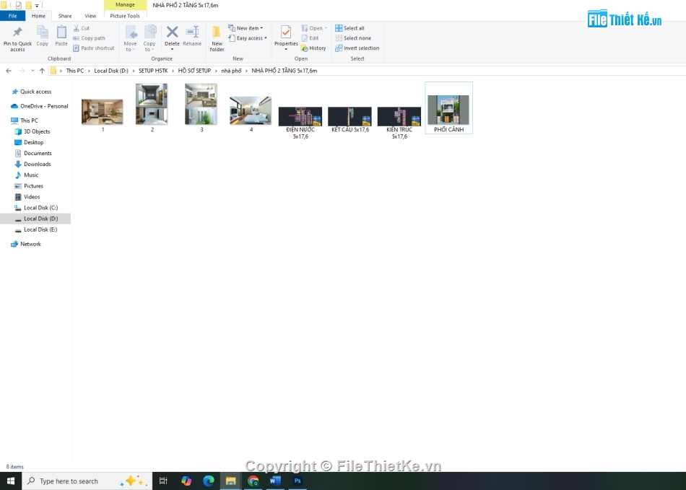
Task: Open the Properties icon in the ribbon
Action: (x=286, y=33)
